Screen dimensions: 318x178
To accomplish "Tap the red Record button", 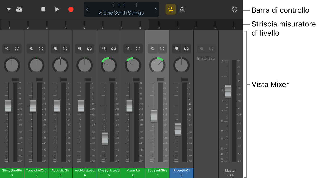I will (x=70, y=9).
